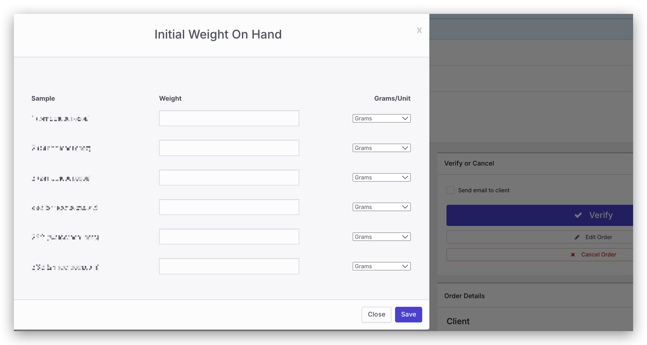Open the fifth row Grams dropdown
Screen dimensions: 647x345
(x=381, y=237)
